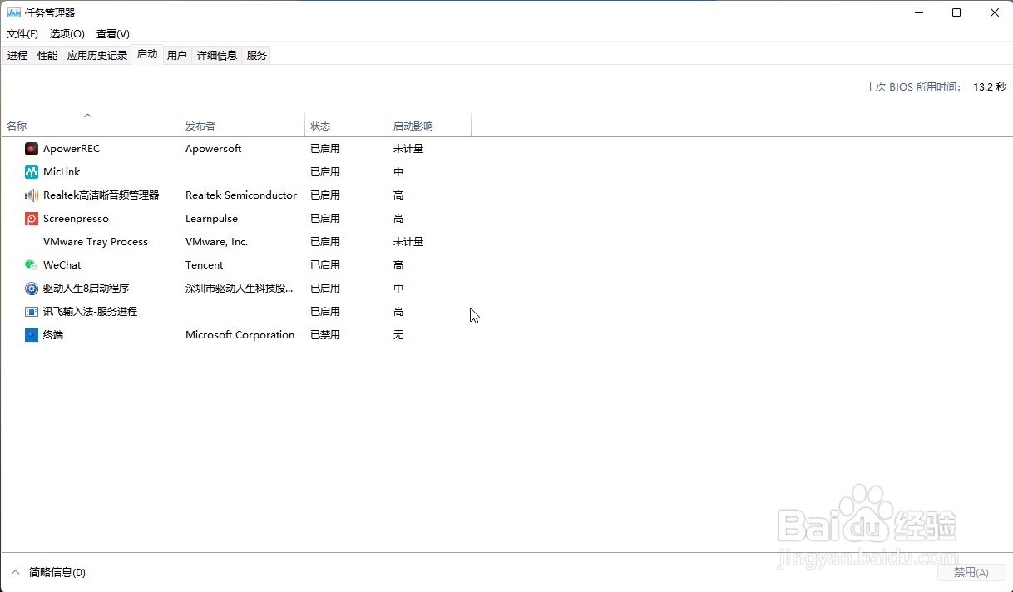Switch to the 进程 tab
Viewport: 1013px width, 592px height.
pos(17,56)
